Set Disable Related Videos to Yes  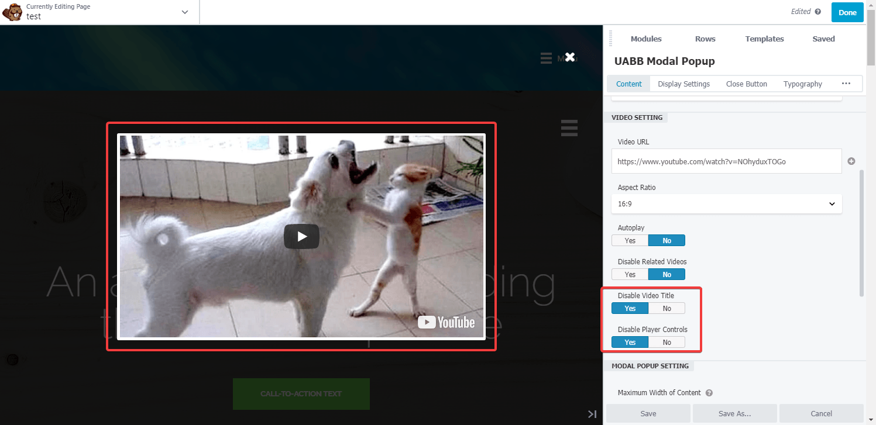[630, 274]
